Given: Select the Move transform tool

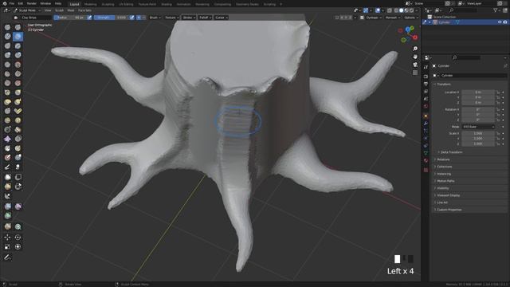Looking at the screenshot, I should (x=7, y=238).
